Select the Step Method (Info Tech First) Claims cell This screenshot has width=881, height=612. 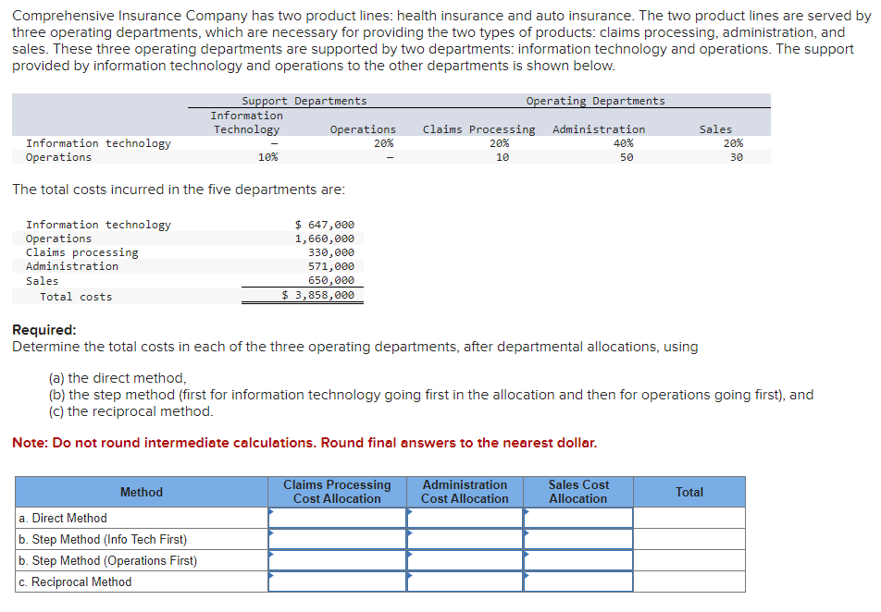pyautogui.click(x=336, y=539)
